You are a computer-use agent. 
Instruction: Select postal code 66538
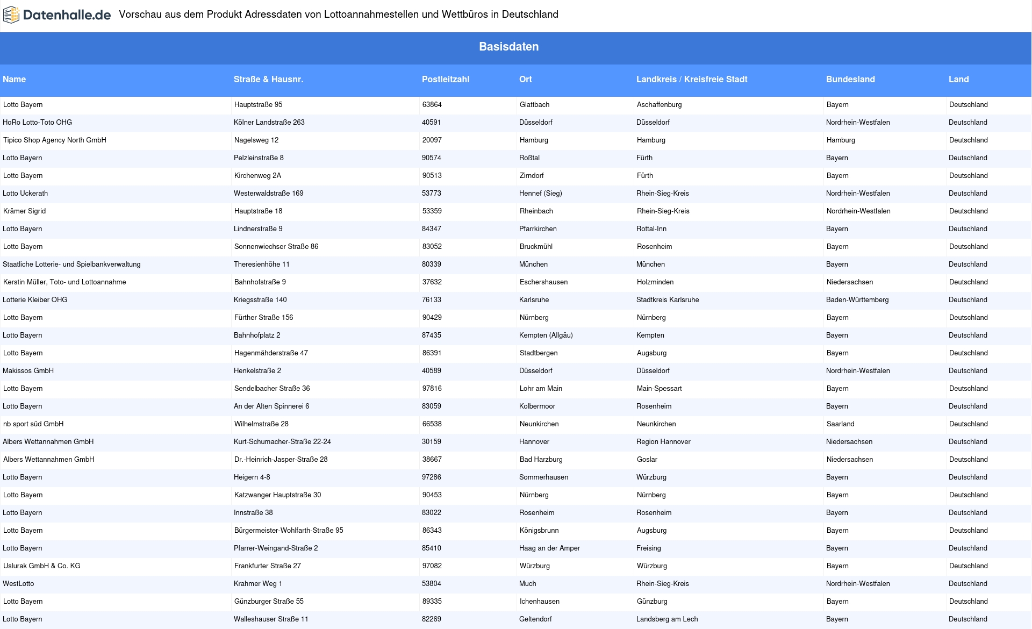tap(432, 424)
